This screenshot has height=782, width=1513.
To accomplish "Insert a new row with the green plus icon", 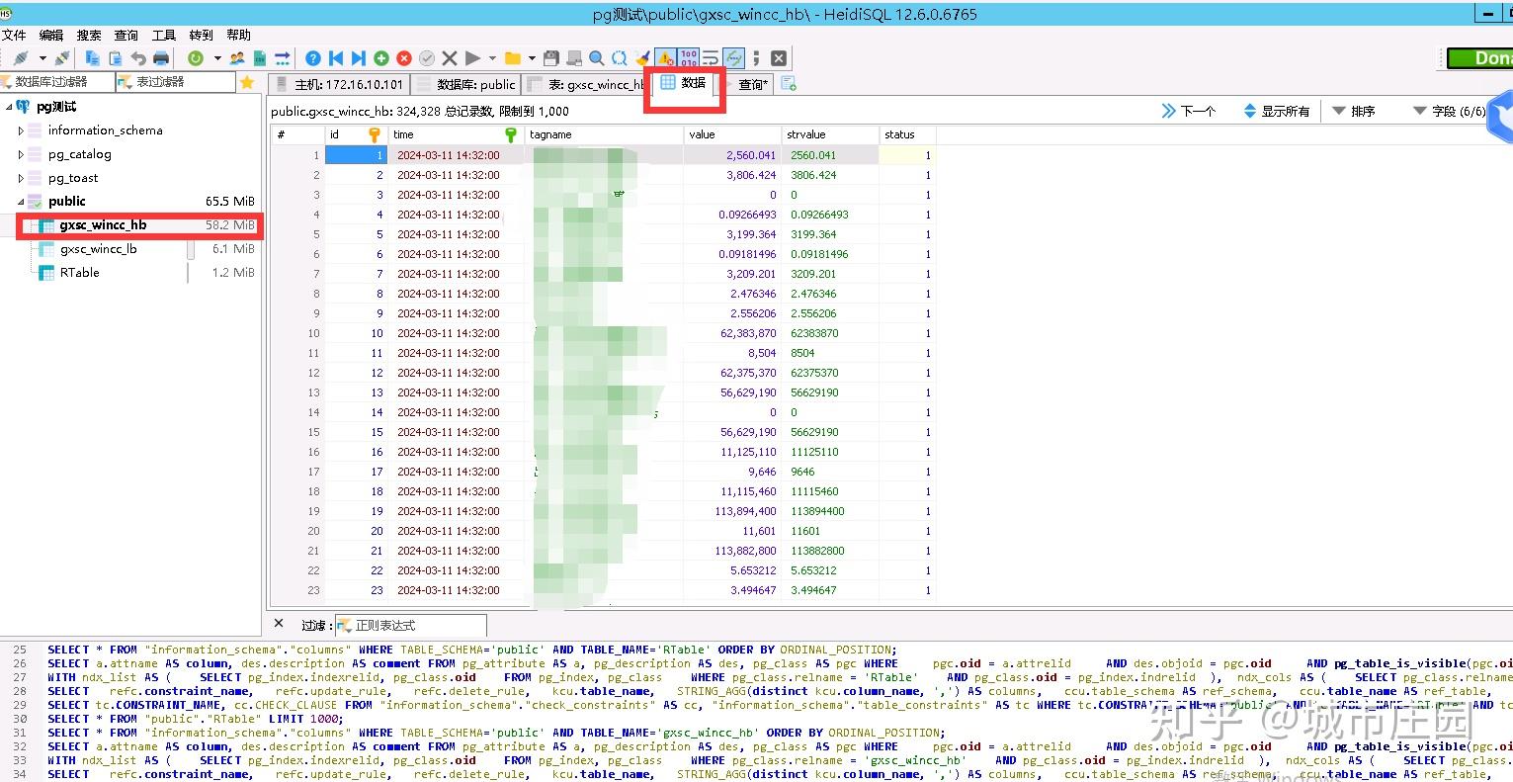I will click(x=381, y=57).
